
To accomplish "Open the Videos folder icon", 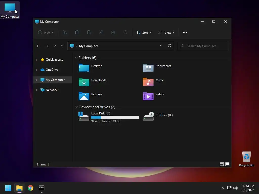I will [x=148, y=96].
